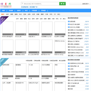The image size is (91, 91).
Task: Open 独立日2:卷土重来 in recent movies list
Action: pos(75,24)
